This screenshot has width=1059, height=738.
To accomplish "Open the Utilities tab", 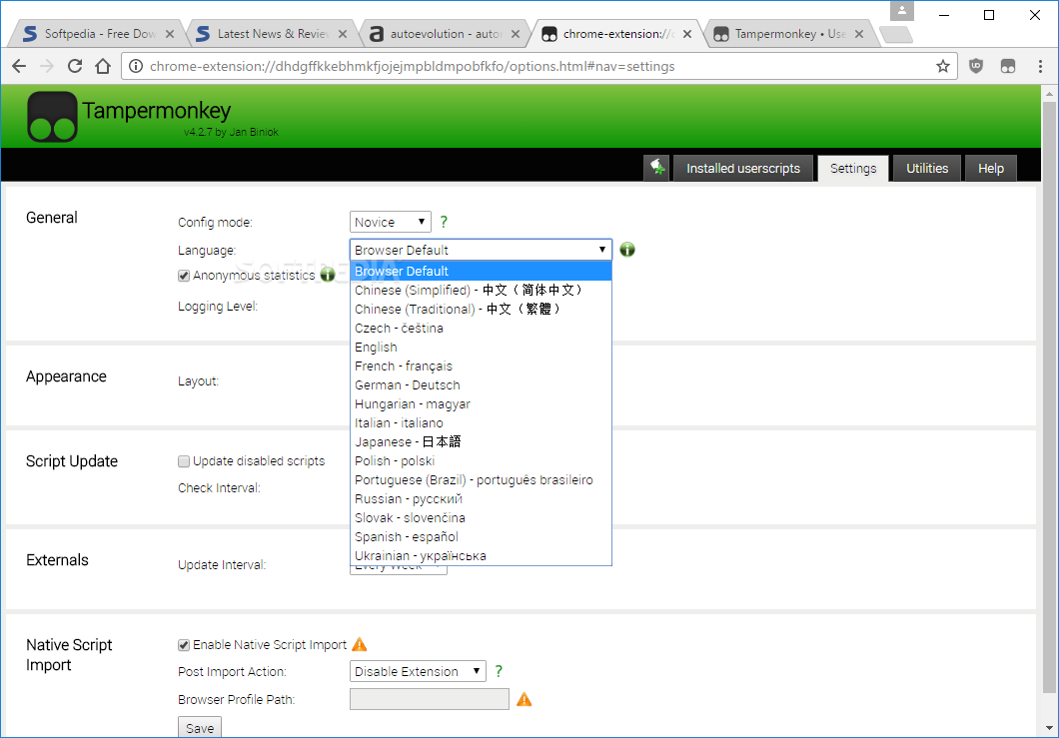I will (927, 168).
